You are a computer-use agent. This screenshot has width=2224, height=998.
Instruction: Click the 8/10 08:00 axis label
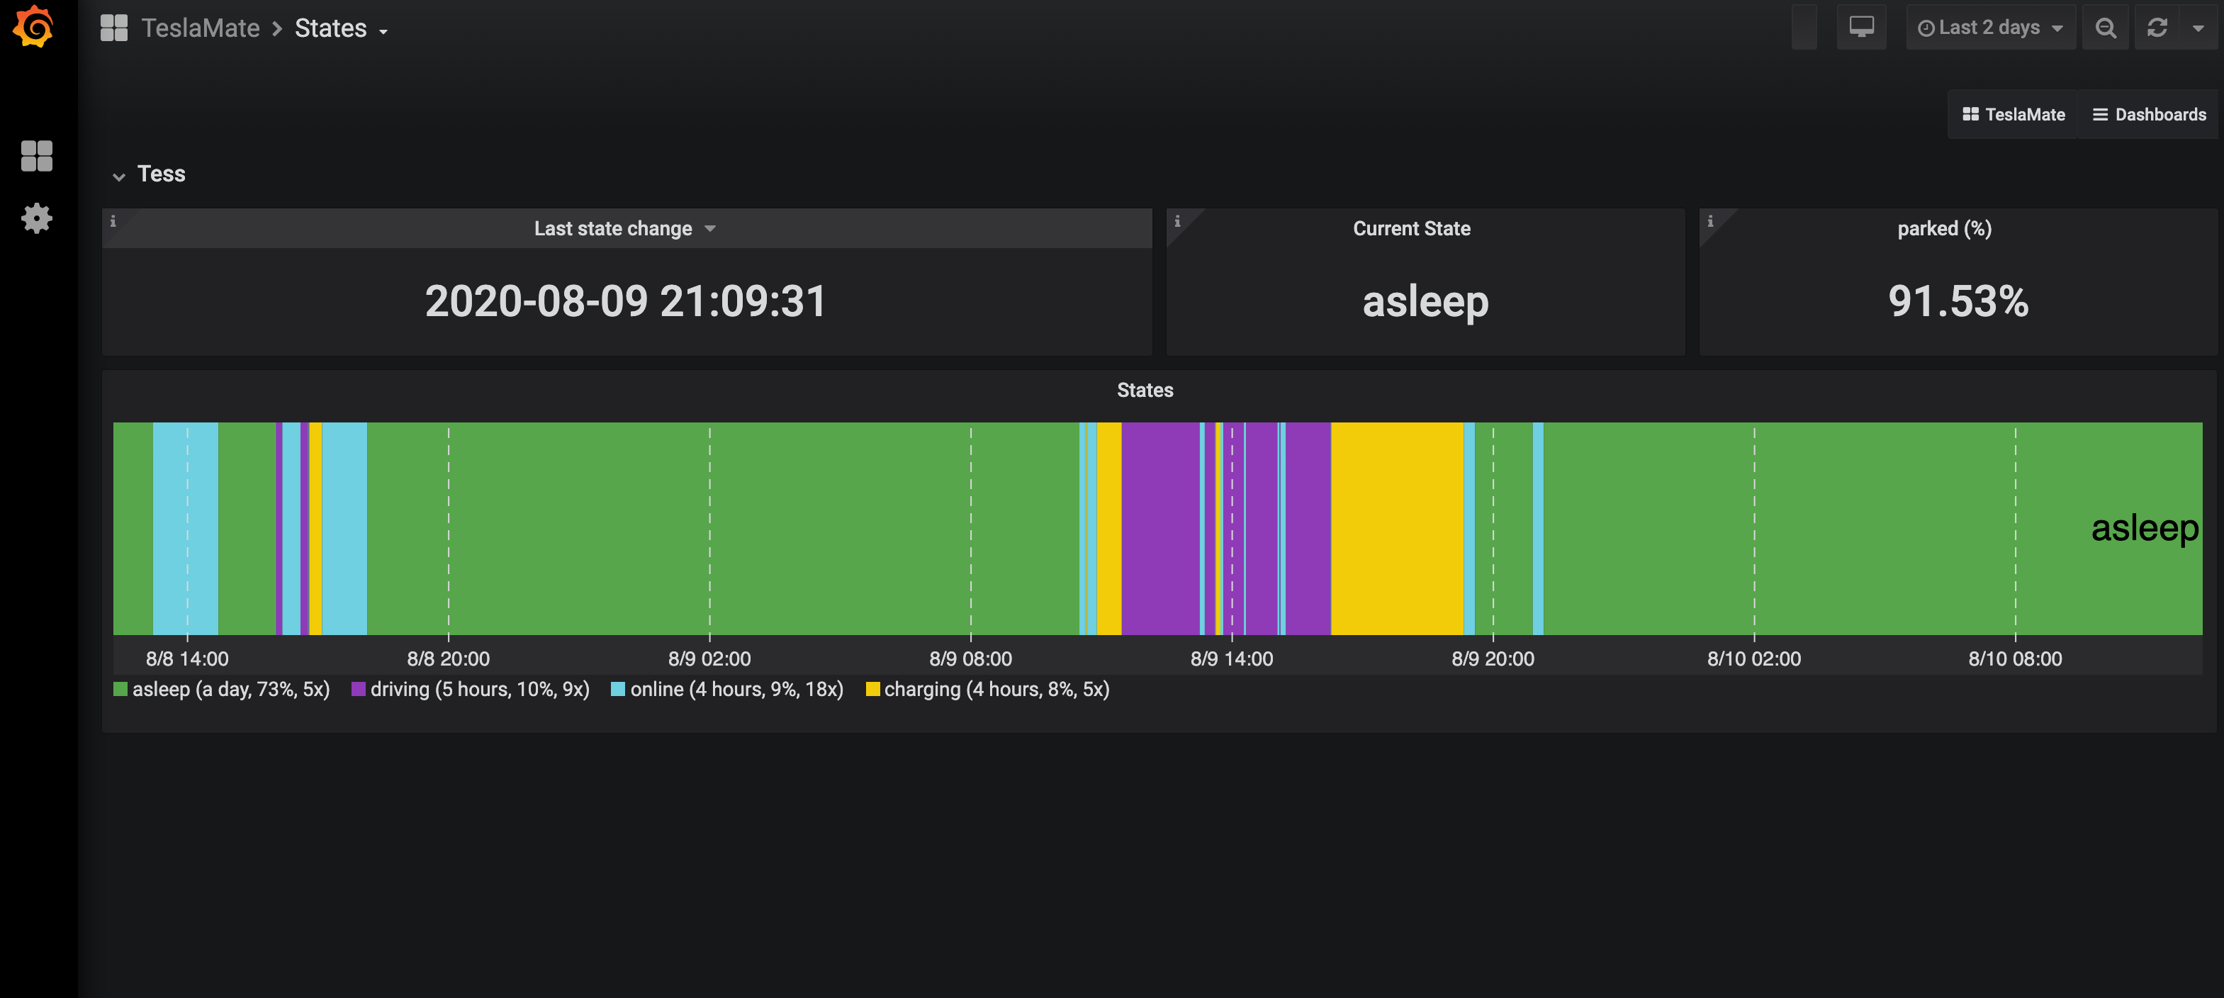[x=2015, y=658]
